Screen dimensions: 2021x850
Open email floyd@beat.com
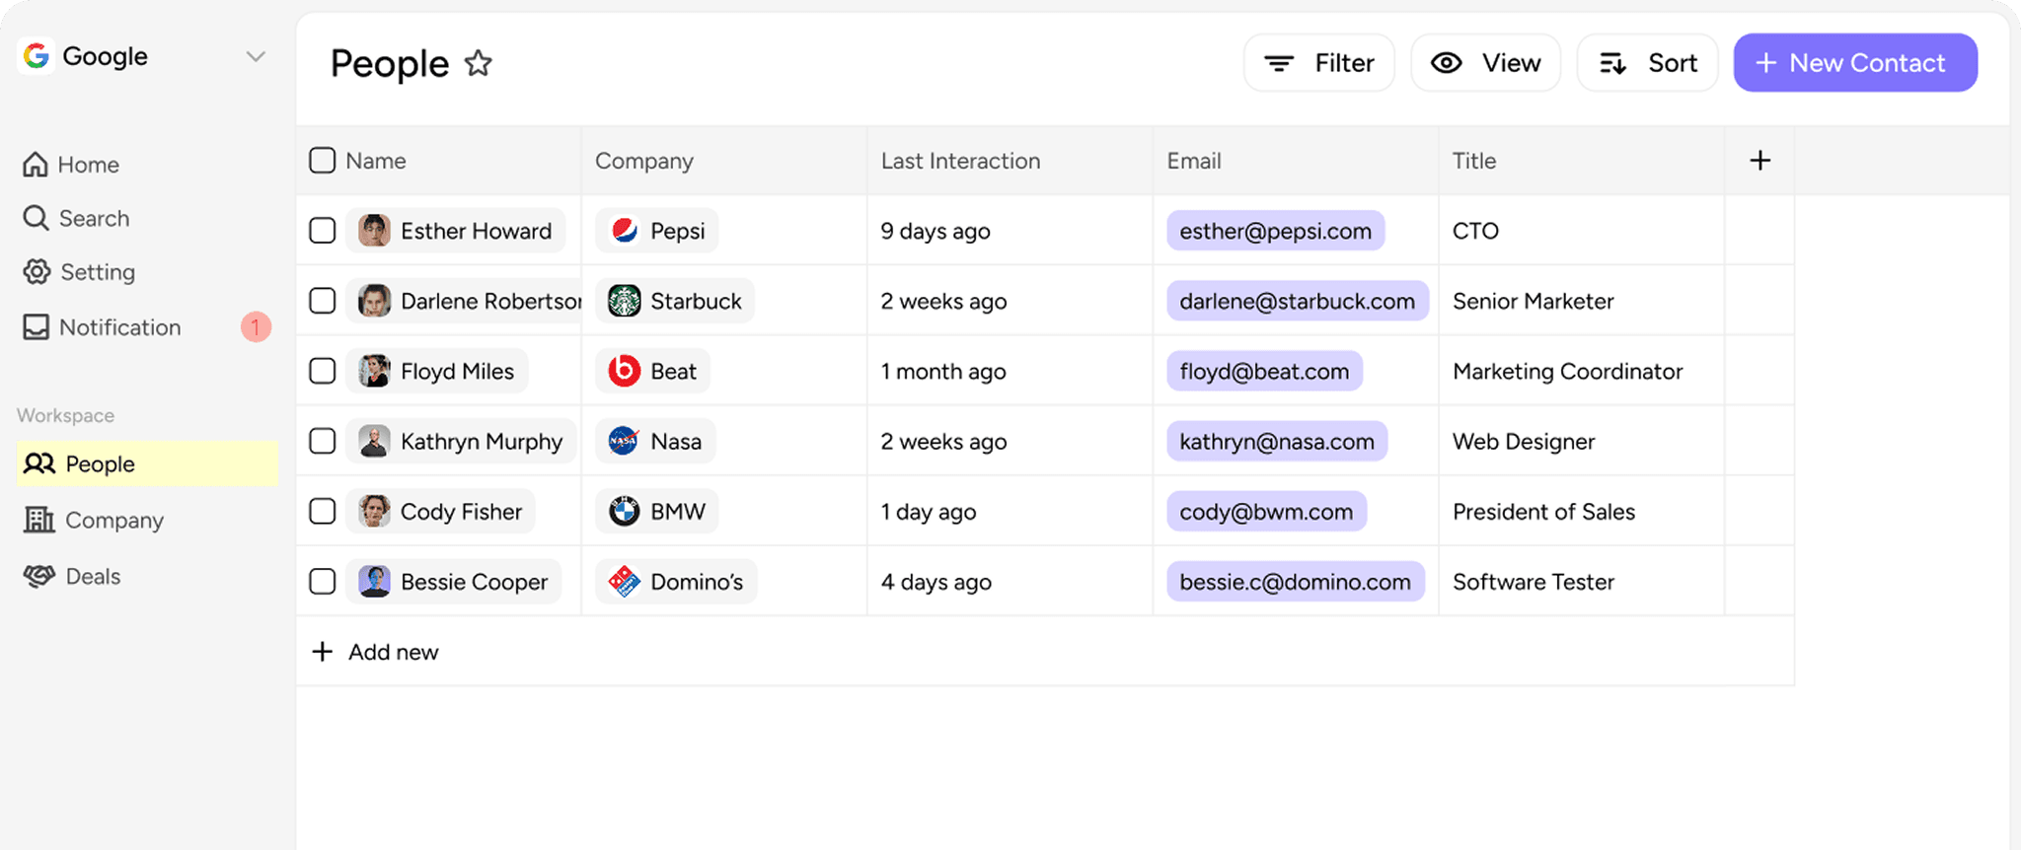click(x=1264, y=371)
